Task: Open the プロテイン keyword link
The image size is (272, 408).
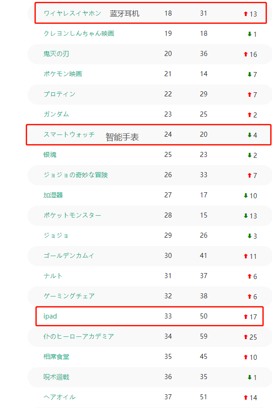Action: pyautogui.click(x=59, y=94)
